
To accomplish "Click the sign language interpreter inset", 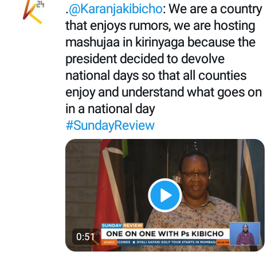I will point(245,234).
